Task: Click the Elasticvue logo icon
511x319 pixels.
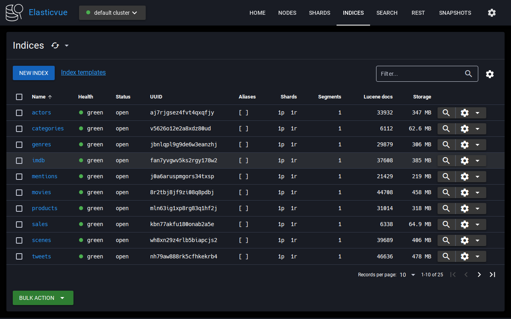Action: 15,13
